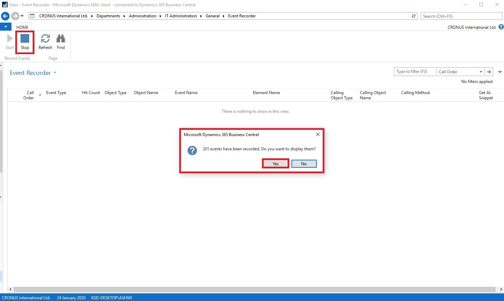
Task: Open Find with the binoculars icon
Action: click(61, 39)
